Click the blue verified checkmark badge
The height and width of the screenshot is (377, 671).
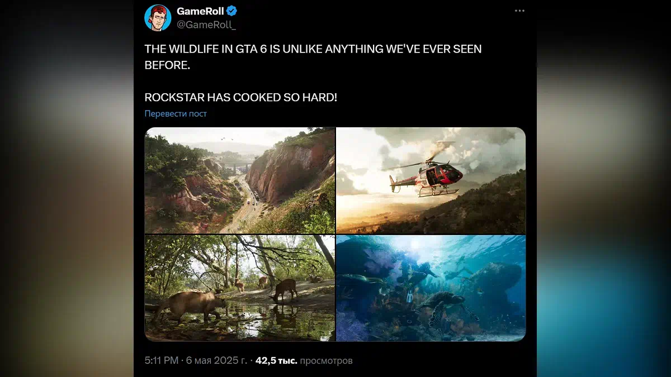[231, 11]
